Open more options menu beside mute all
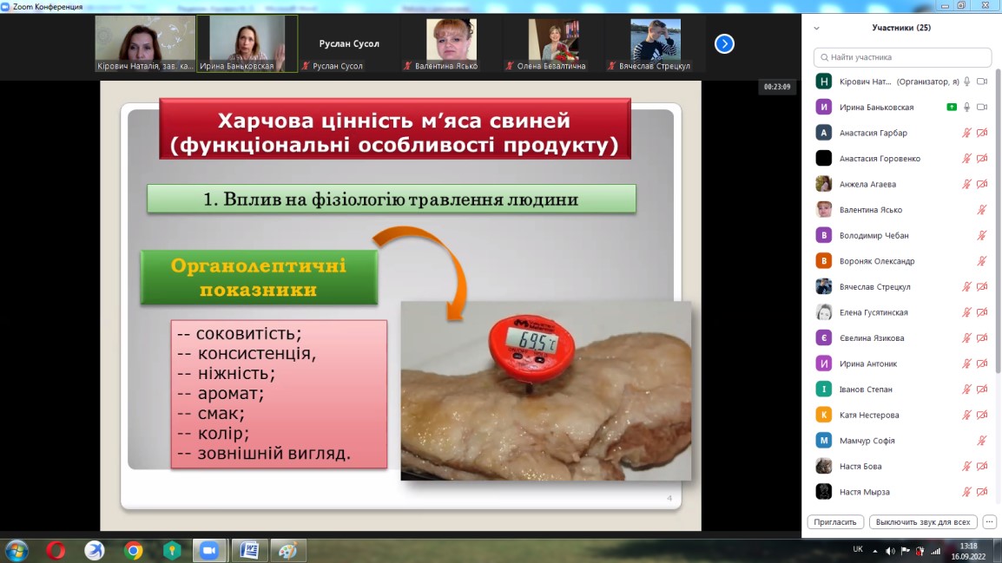The width and height of the screenshot is (1002, 563). coord(989,522)
